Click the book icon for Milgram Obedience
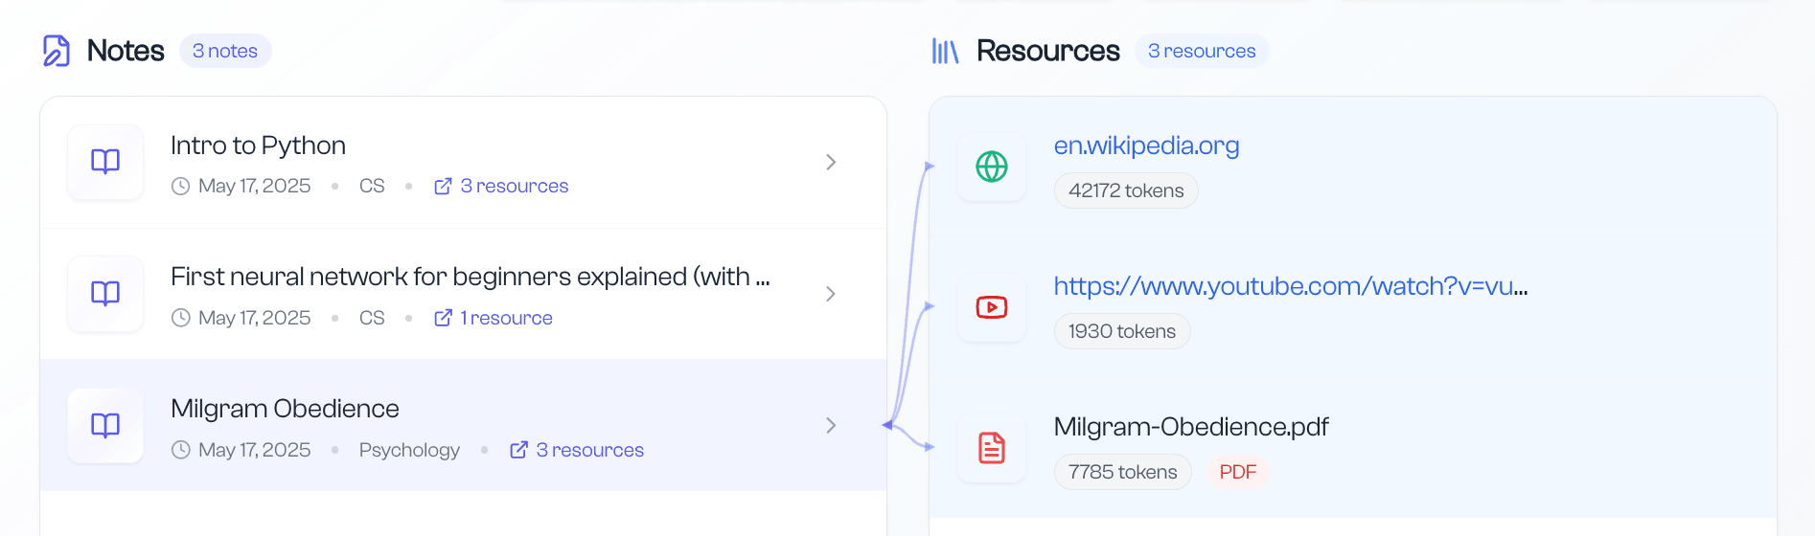1815x536 pixels. (x=105, y=425)
